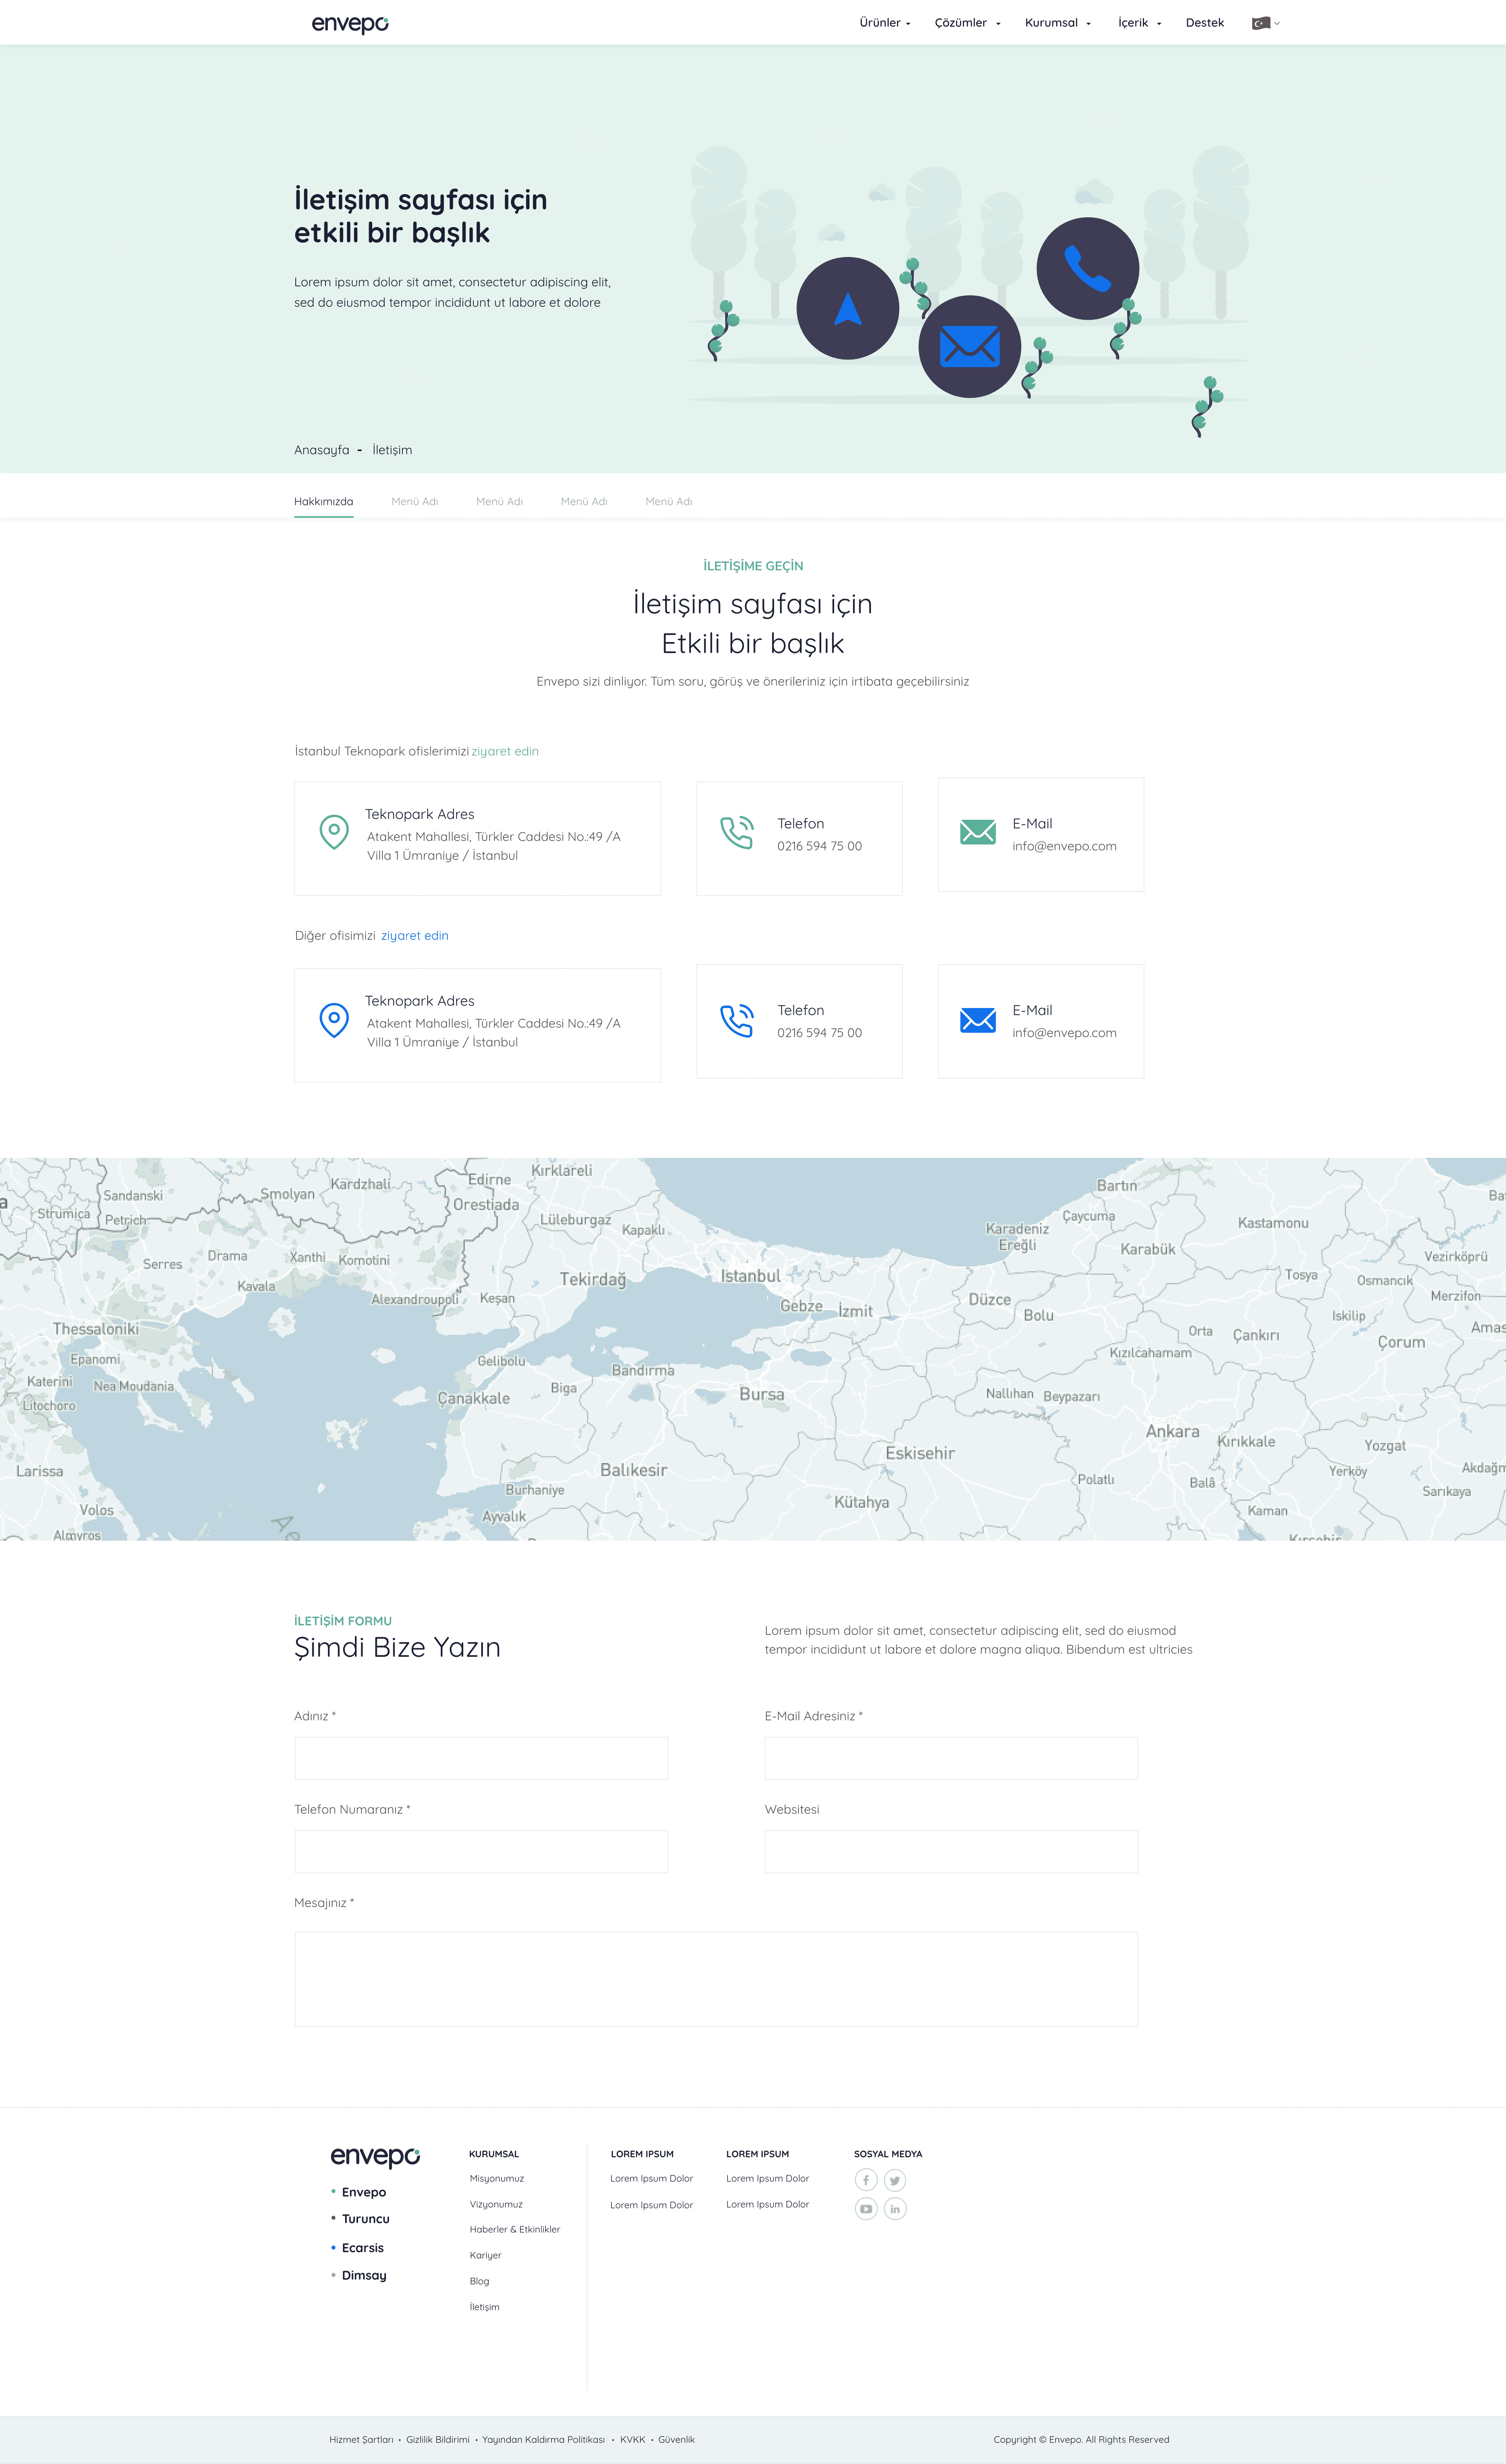This screenshot has height=2464, width=1506.
Task: Open Hizmet Şartları link
Action: coord(361,2440)
